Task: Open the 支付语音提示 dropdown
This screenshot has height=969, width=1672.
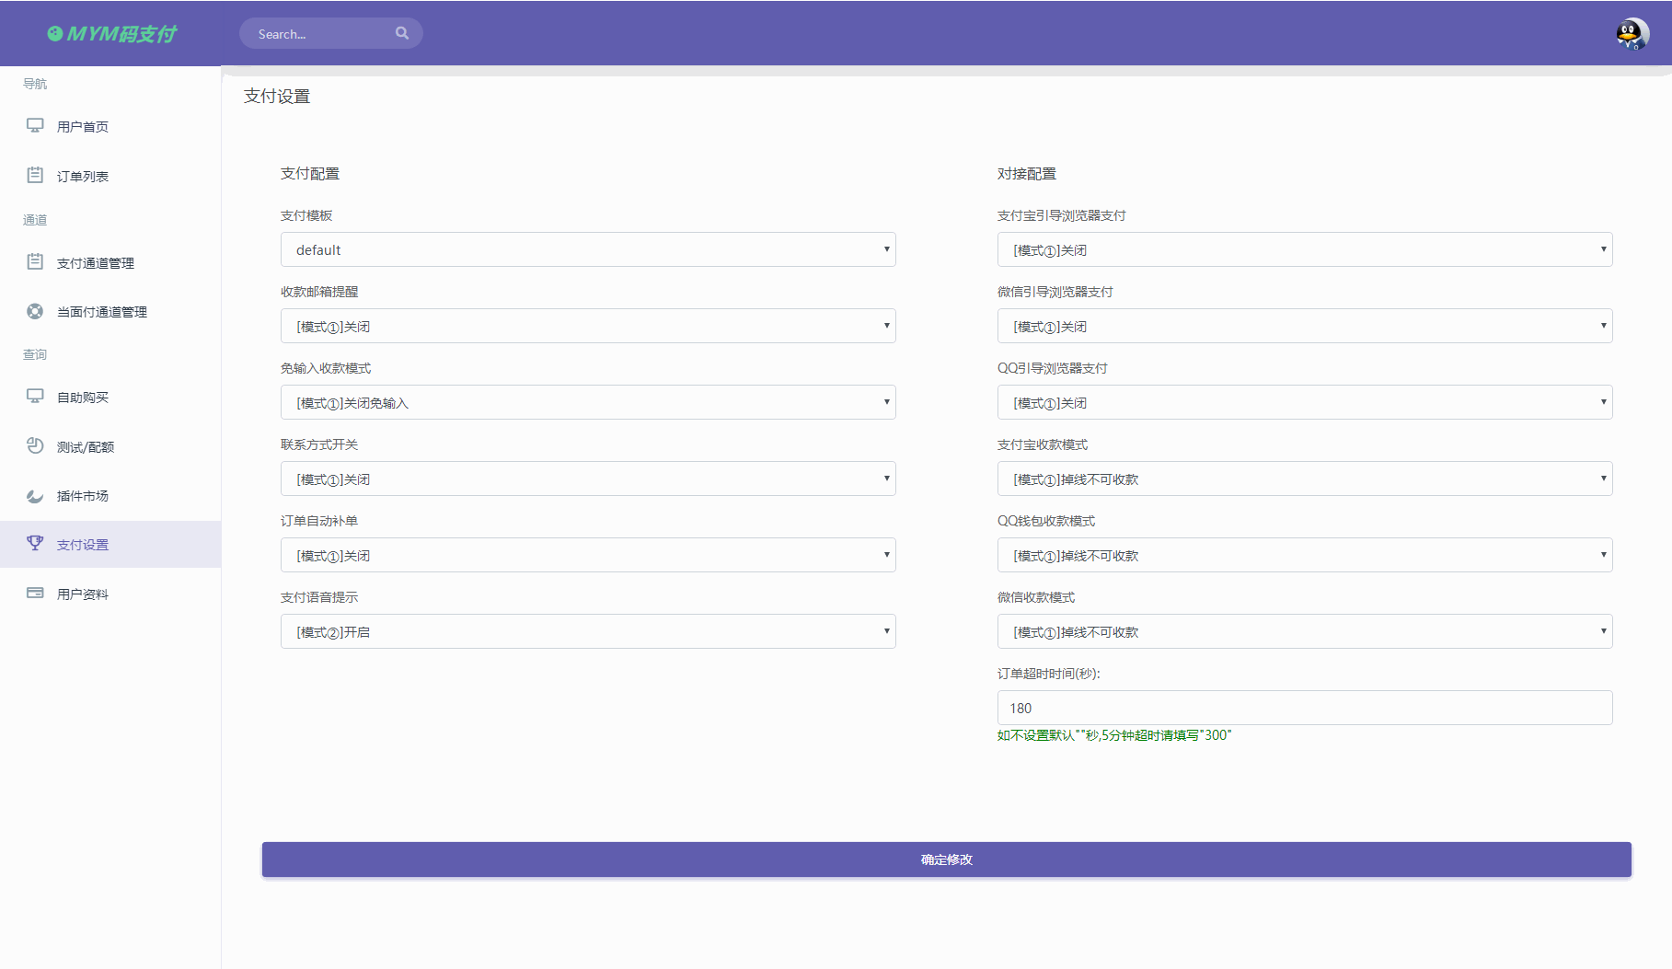Action: click(x=588, y=631)
